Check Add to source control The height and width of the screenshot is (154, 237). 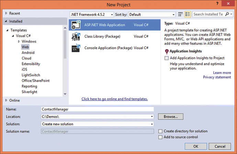[x=160, y=137]
